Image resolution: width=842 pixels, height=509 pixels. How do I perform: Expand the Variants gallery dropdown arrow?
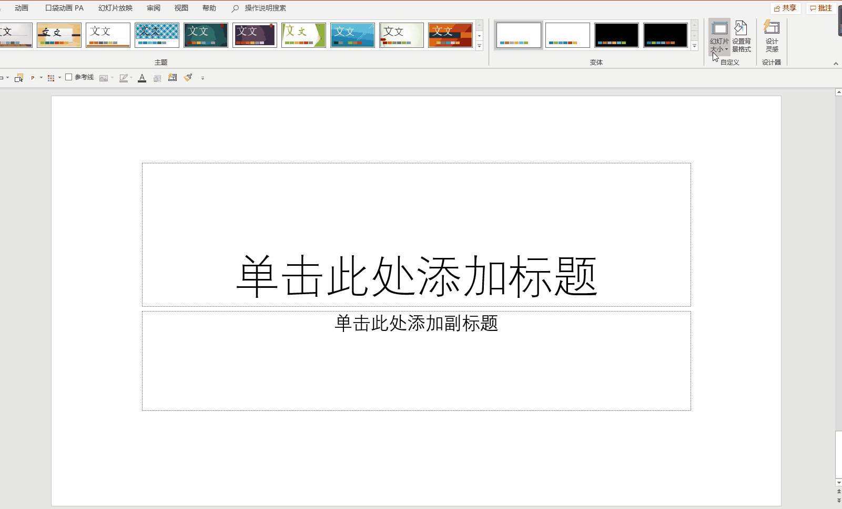click(695, 46)
